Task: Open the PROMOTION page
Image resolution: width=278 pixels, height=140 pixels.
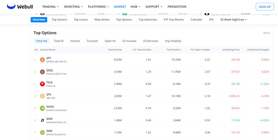Action: 177,7
